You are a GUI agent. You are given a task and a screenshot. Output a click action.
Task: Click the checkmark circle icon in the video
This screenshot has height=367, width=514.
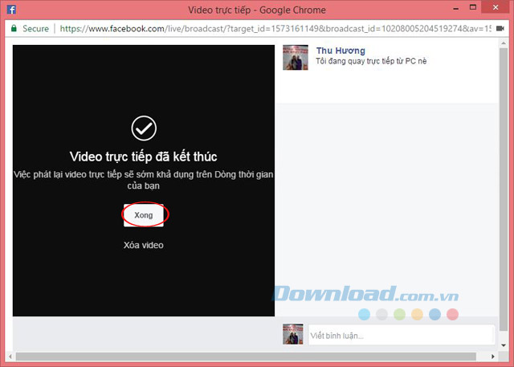[144, 128]
